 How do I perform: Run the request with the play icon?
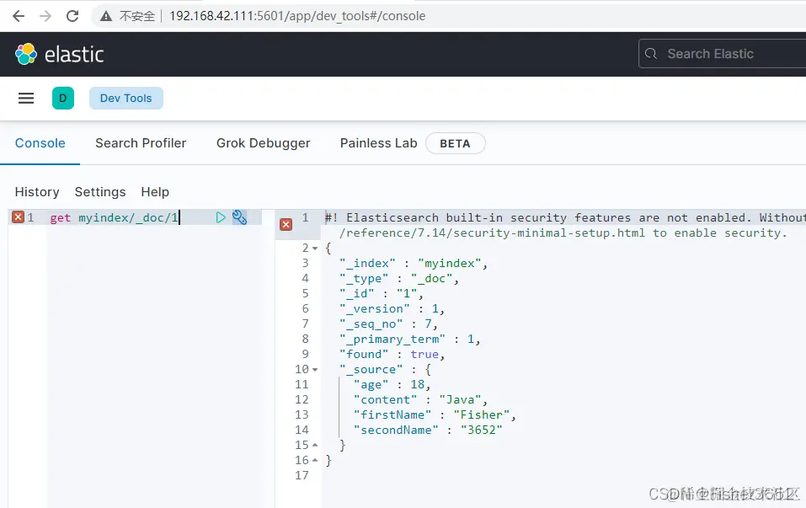pyautogui.click(x=221, y=217)
